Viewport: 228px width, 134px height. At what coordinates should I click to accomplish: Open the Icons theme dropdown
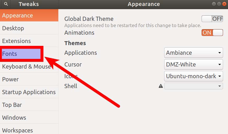[x=193, y=76]
